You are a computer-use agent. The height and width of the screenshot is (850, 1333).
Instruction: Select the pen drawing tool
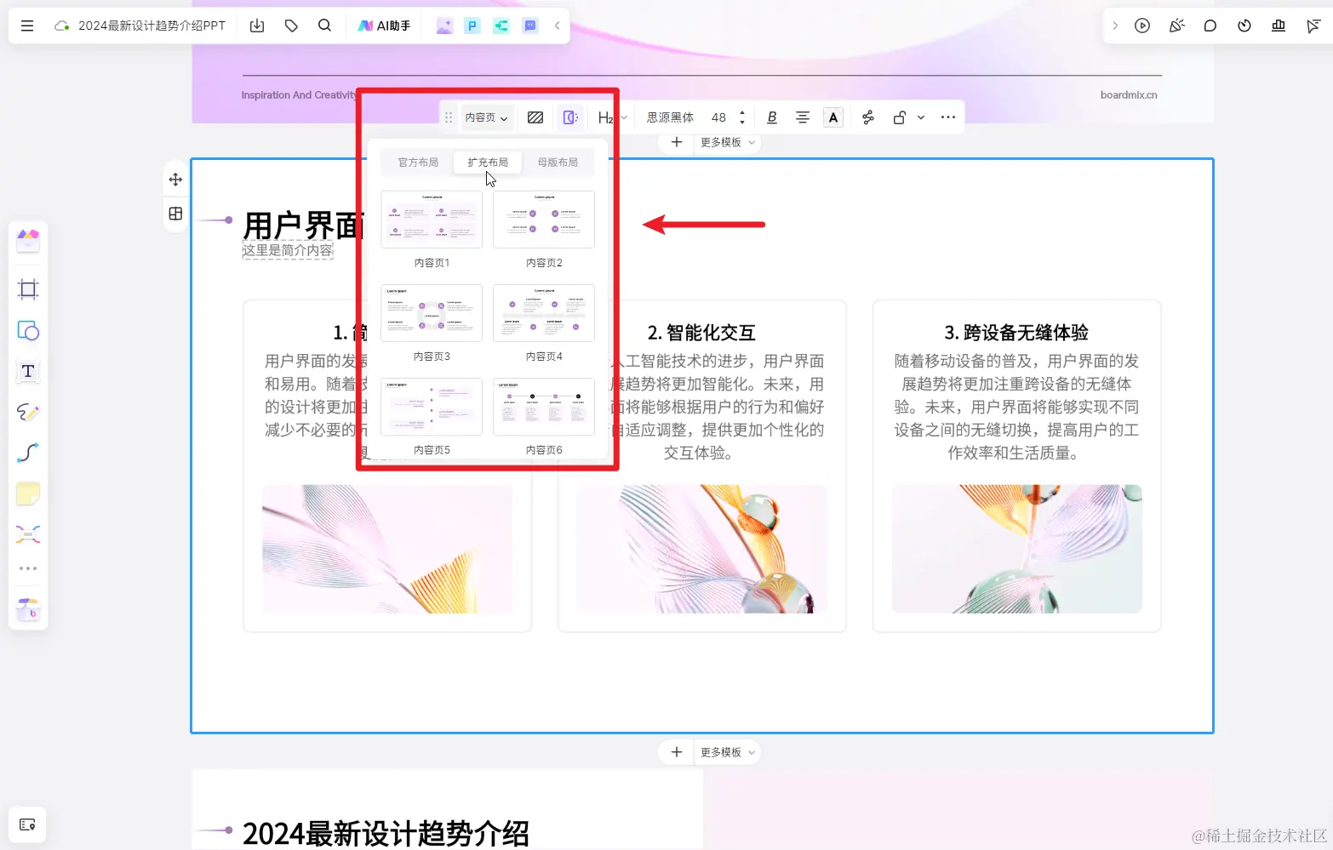28,412
